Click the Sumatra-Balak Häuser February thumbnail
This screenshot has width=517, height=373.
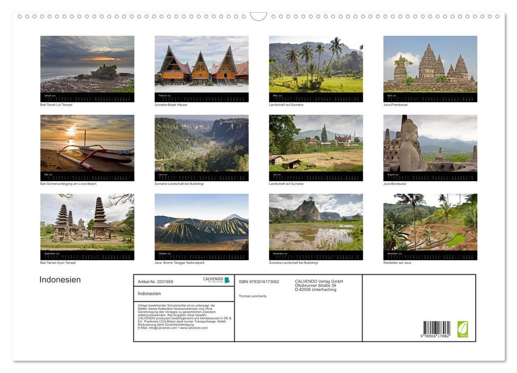click(x=201, y=68)
